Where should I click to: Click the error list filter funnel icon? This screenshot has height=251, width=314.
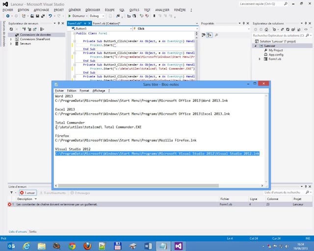[11, 193]
